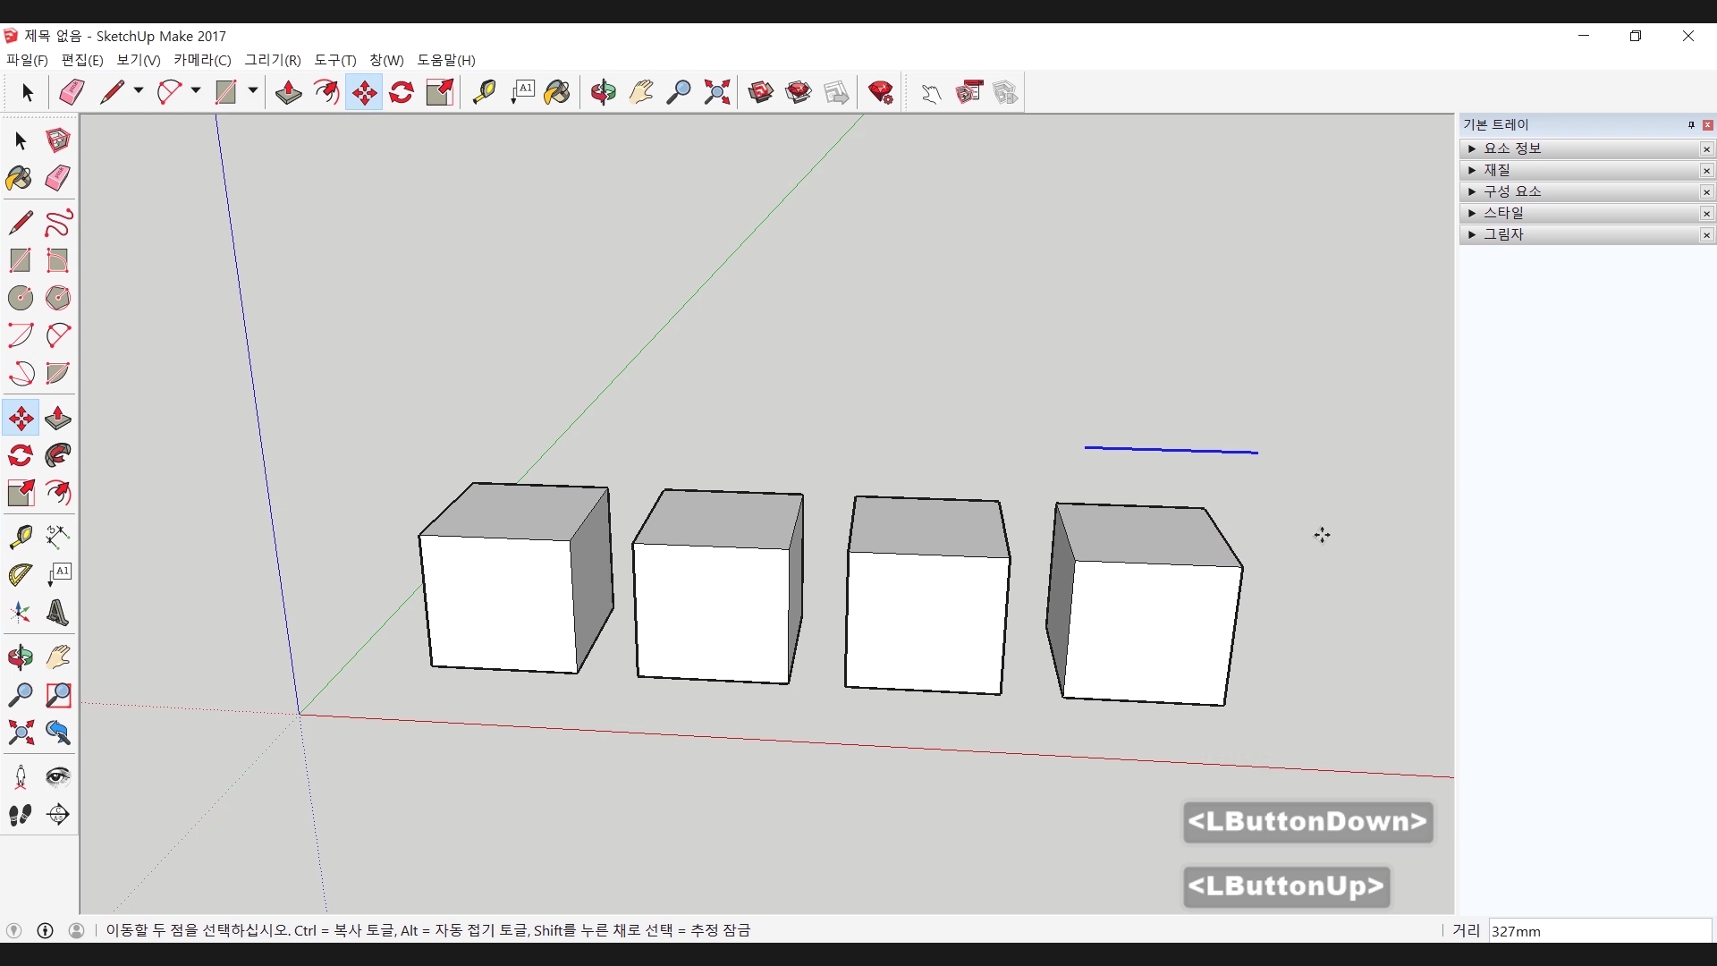1717x966 pixels.
Task: Select the Push/Pull tool in left toolbar
Action: pos(58,418)
